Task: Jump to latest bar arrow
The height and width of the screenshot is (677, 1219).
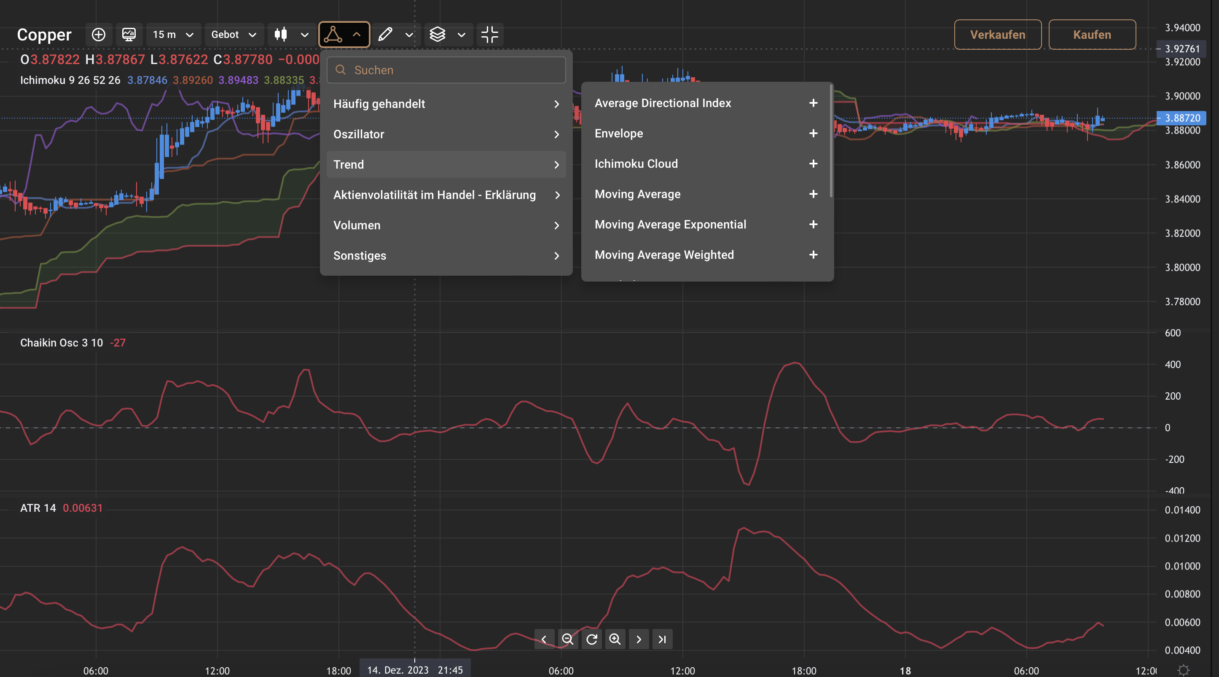Action: point(662,639)
